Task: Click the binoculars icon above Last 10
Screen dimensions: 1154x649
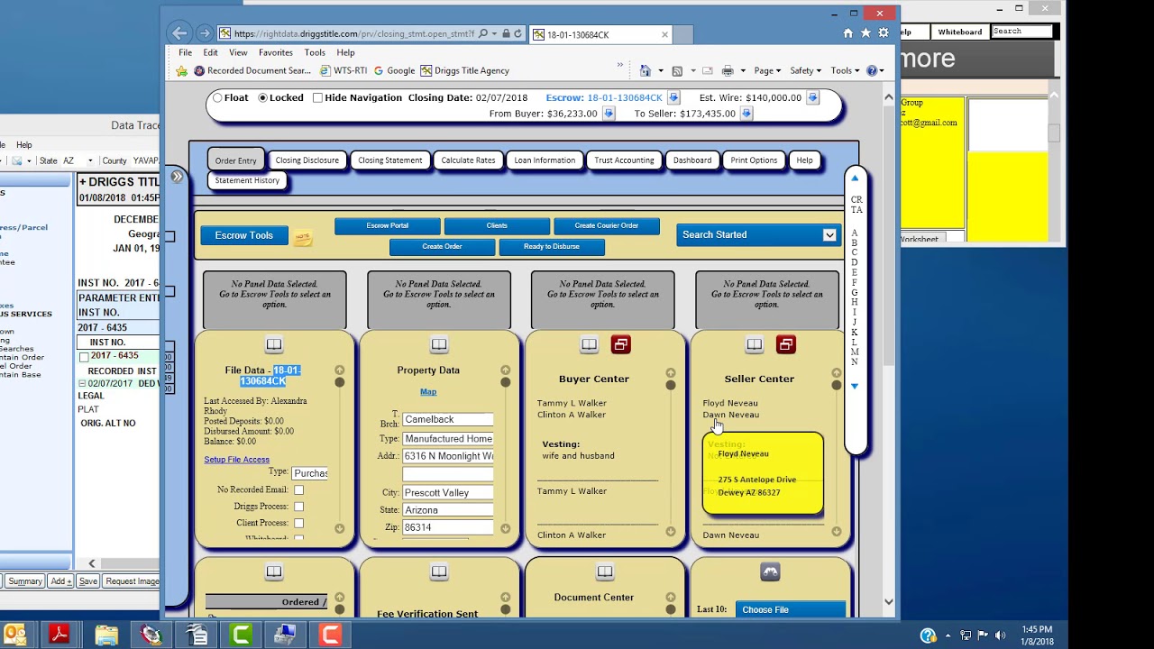Action: 770,572
